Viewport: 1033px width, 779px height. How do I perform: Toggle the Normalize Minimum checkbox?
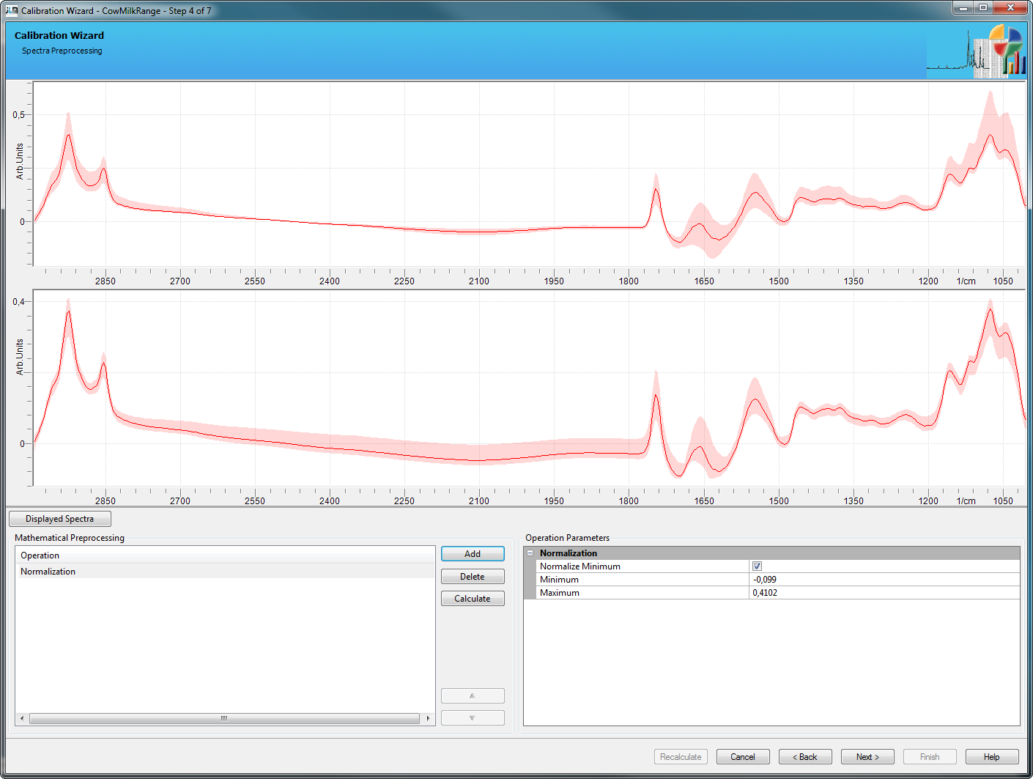click(757, 566)
